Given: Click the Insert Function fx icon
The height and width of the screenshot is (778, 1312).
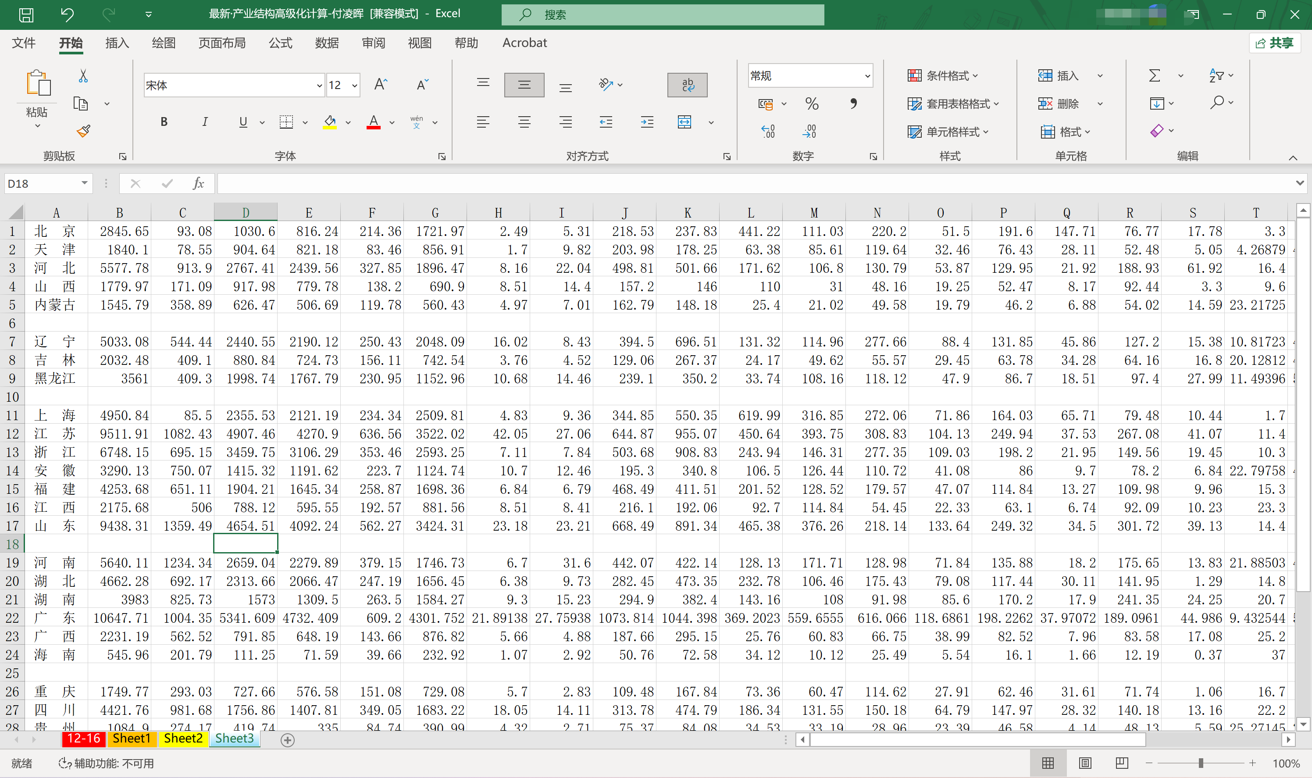Looking at the screenshot, I should click(x=198, y=183).
